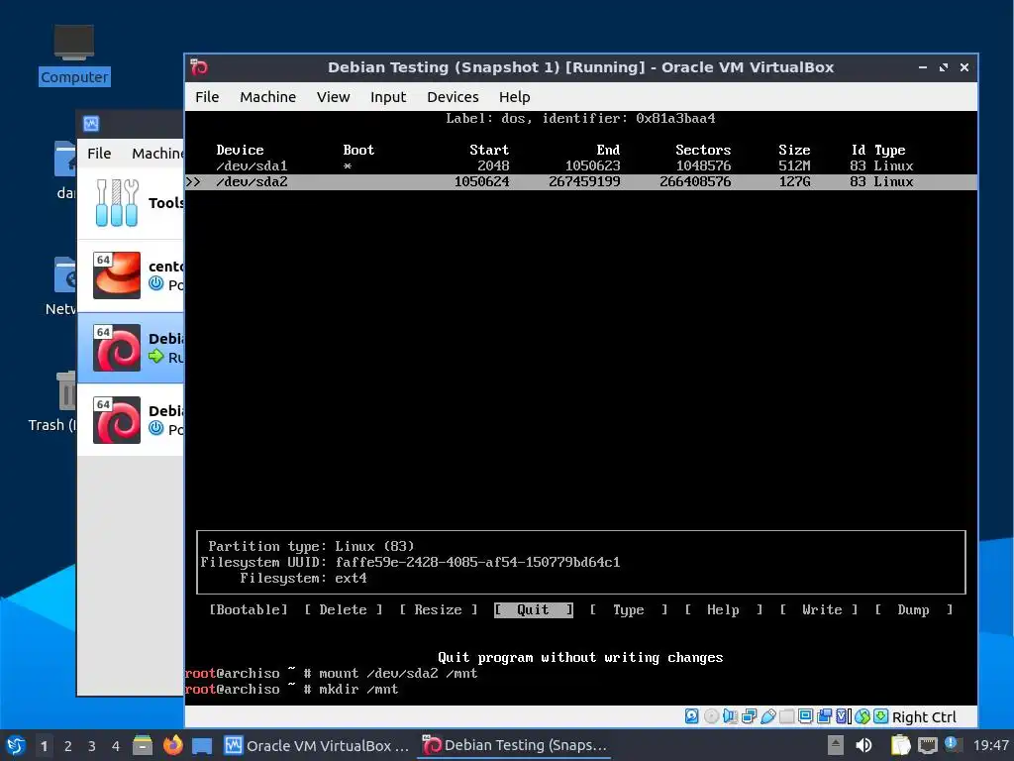Open the File menu in Debian Testing window

point(207,97)
